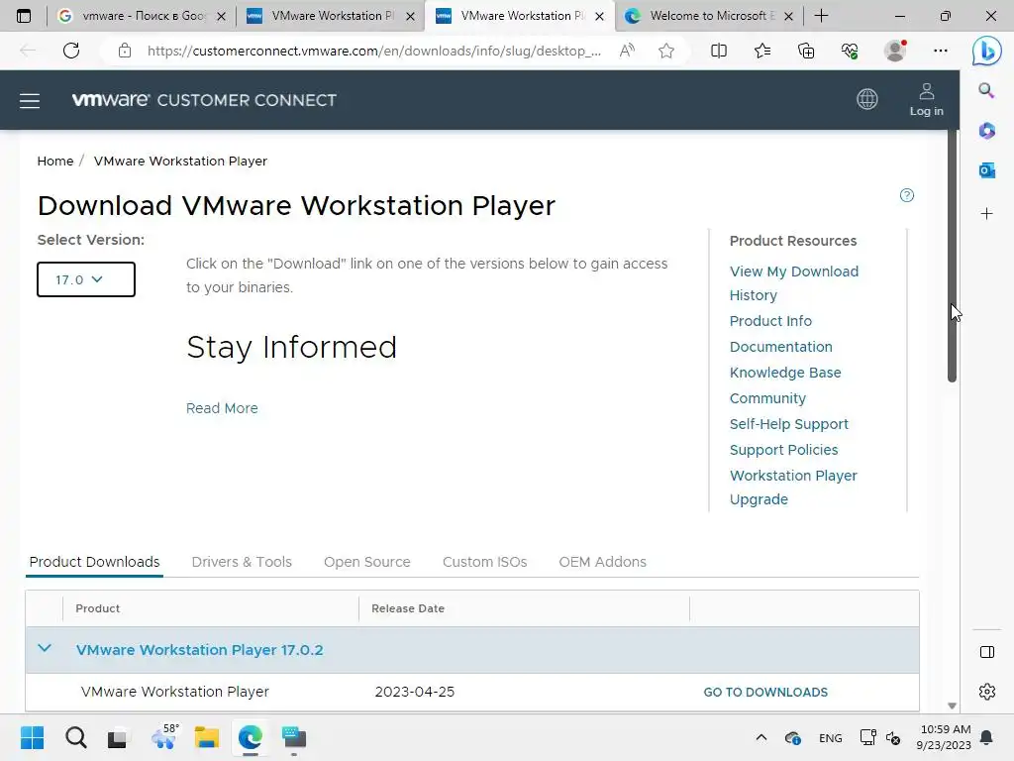Refresh the page with reload icon
1014x761 pixels.
[x=71, y=51]
